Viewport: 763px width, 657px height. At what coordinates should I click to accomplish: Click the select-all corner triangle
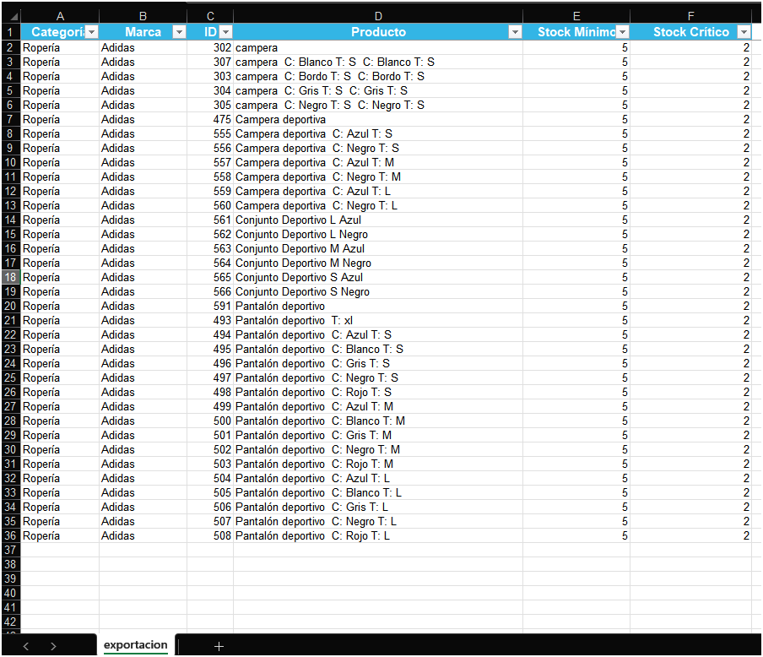click(10, 16)
